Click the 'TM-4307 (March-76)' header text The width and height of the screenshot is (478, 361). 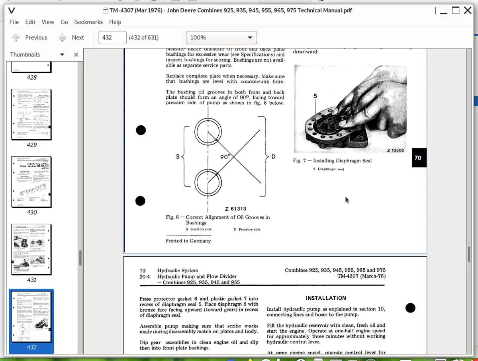click(x=361, y=276)
